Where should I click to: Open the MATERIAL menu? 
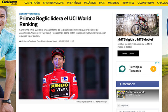(113, 3)
